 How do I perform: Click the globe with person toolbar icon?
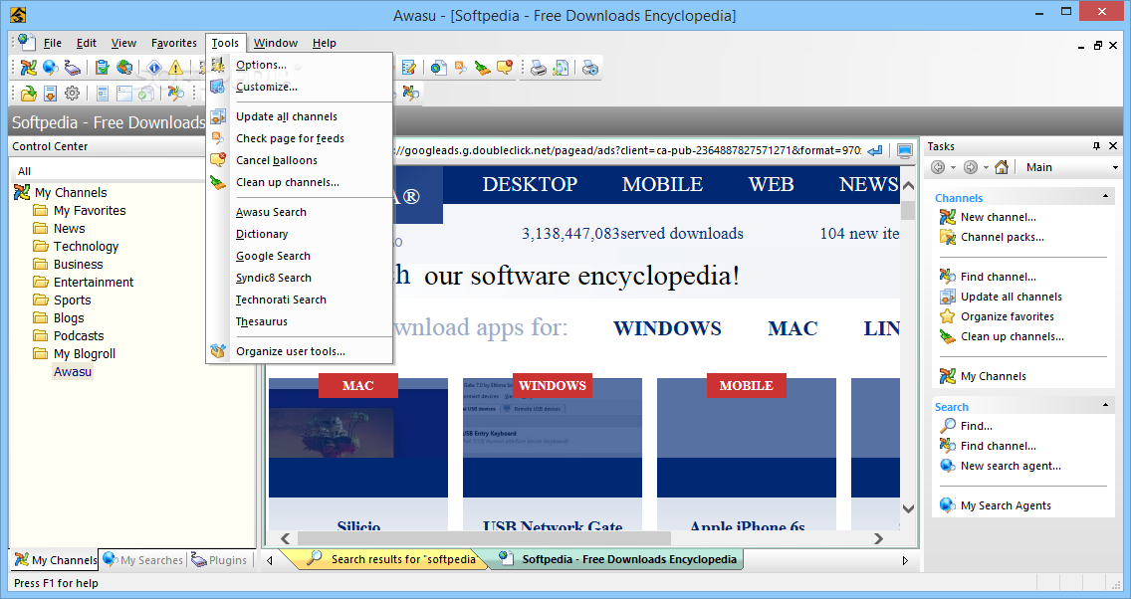coord(124,68)
